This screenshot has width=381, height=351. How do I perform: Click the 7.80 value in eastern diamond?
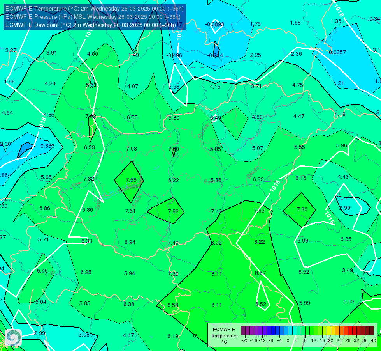click(302, 209)
